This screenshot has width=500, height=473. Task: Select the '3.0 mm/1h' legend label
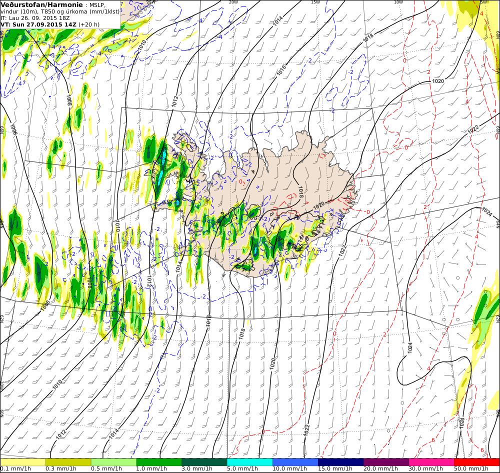(197, 469)
